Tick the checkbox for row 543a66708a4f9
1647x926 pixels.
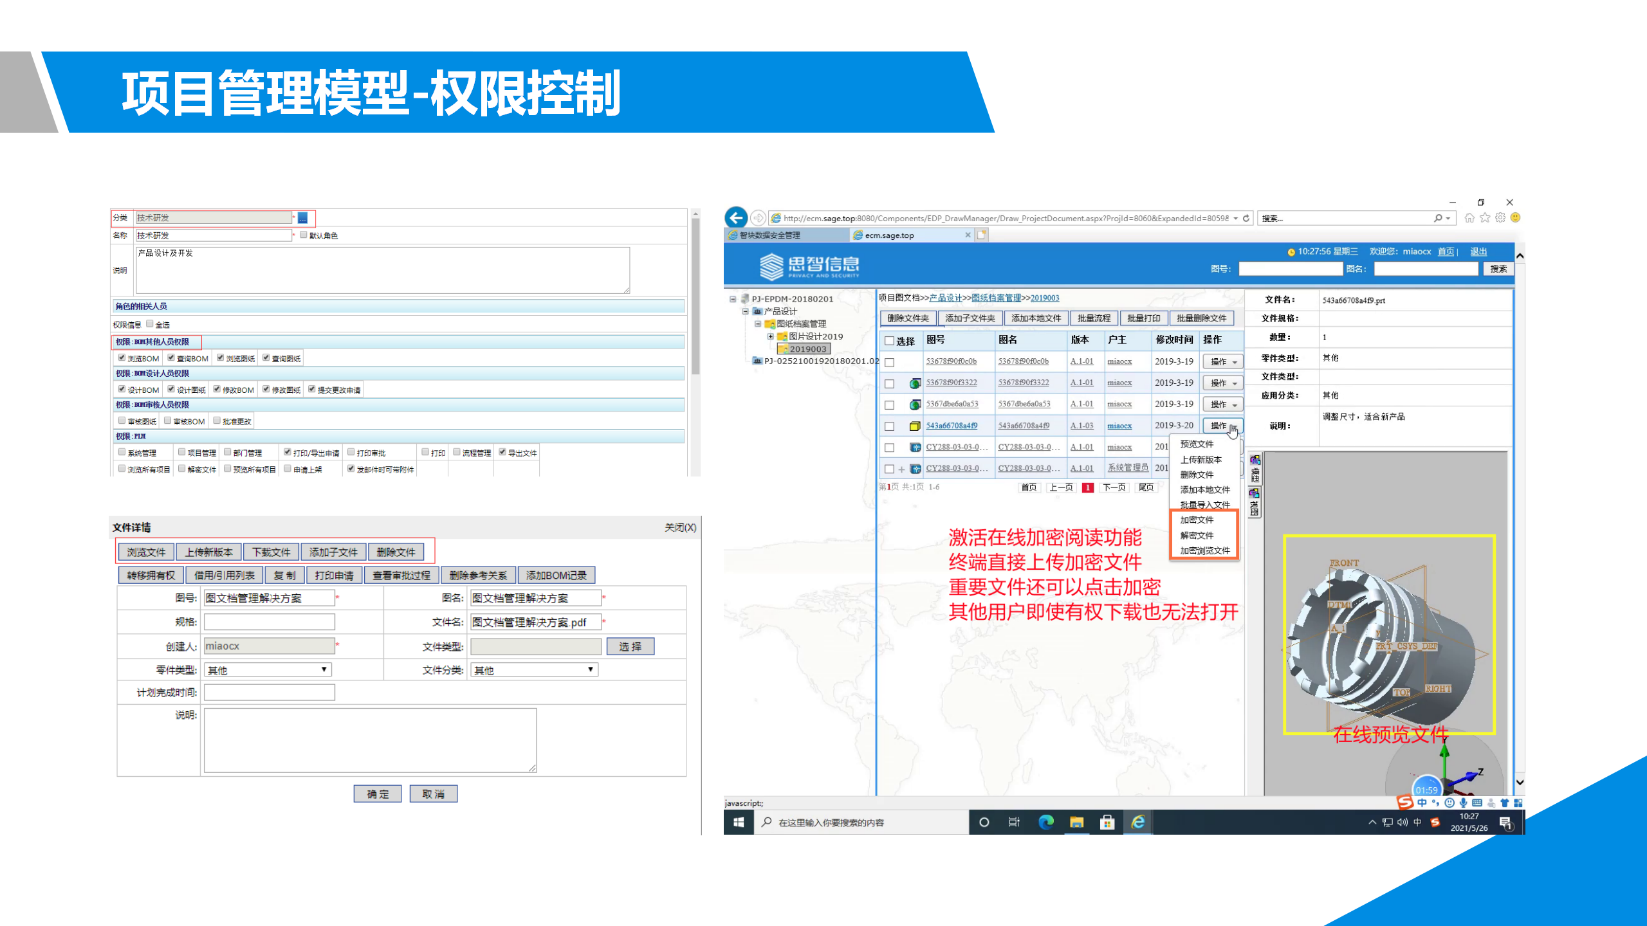[889, 426]
